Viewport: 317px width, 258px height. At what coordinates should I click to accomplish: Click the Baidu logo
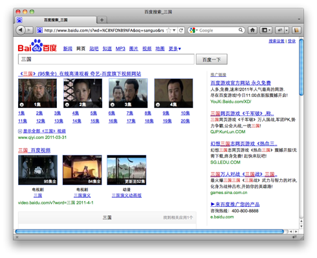pos(38,45)
